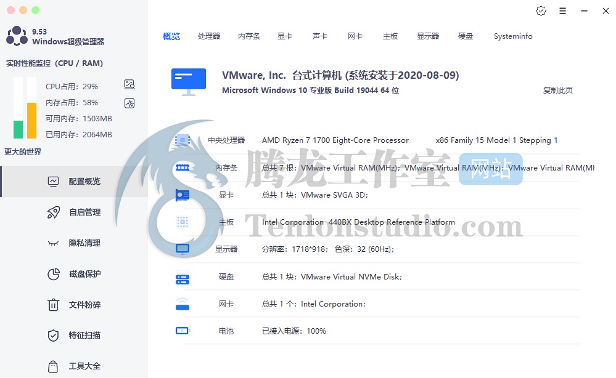
Task: Click the 隐私清理 eye icon
Action: [x=54, y=243]
